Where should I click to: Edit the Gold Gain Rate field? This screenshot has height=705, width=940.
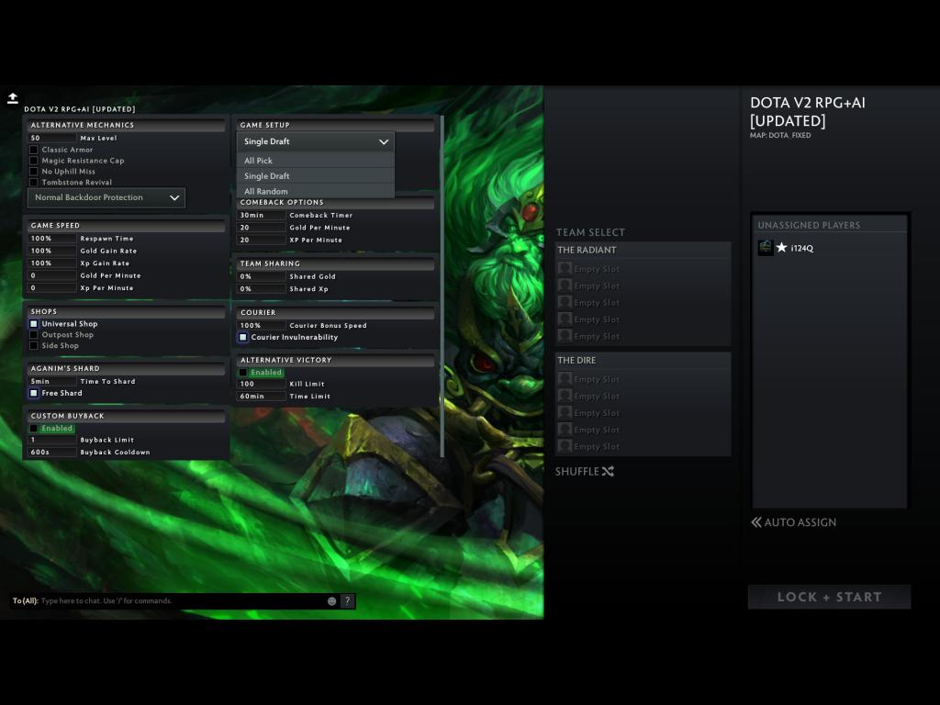(x=51, y=252)
